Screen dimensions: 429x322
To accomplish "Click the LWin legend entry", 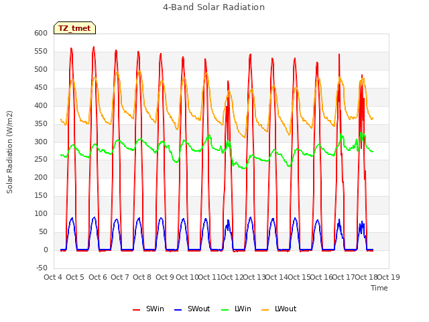I will 236,309.
